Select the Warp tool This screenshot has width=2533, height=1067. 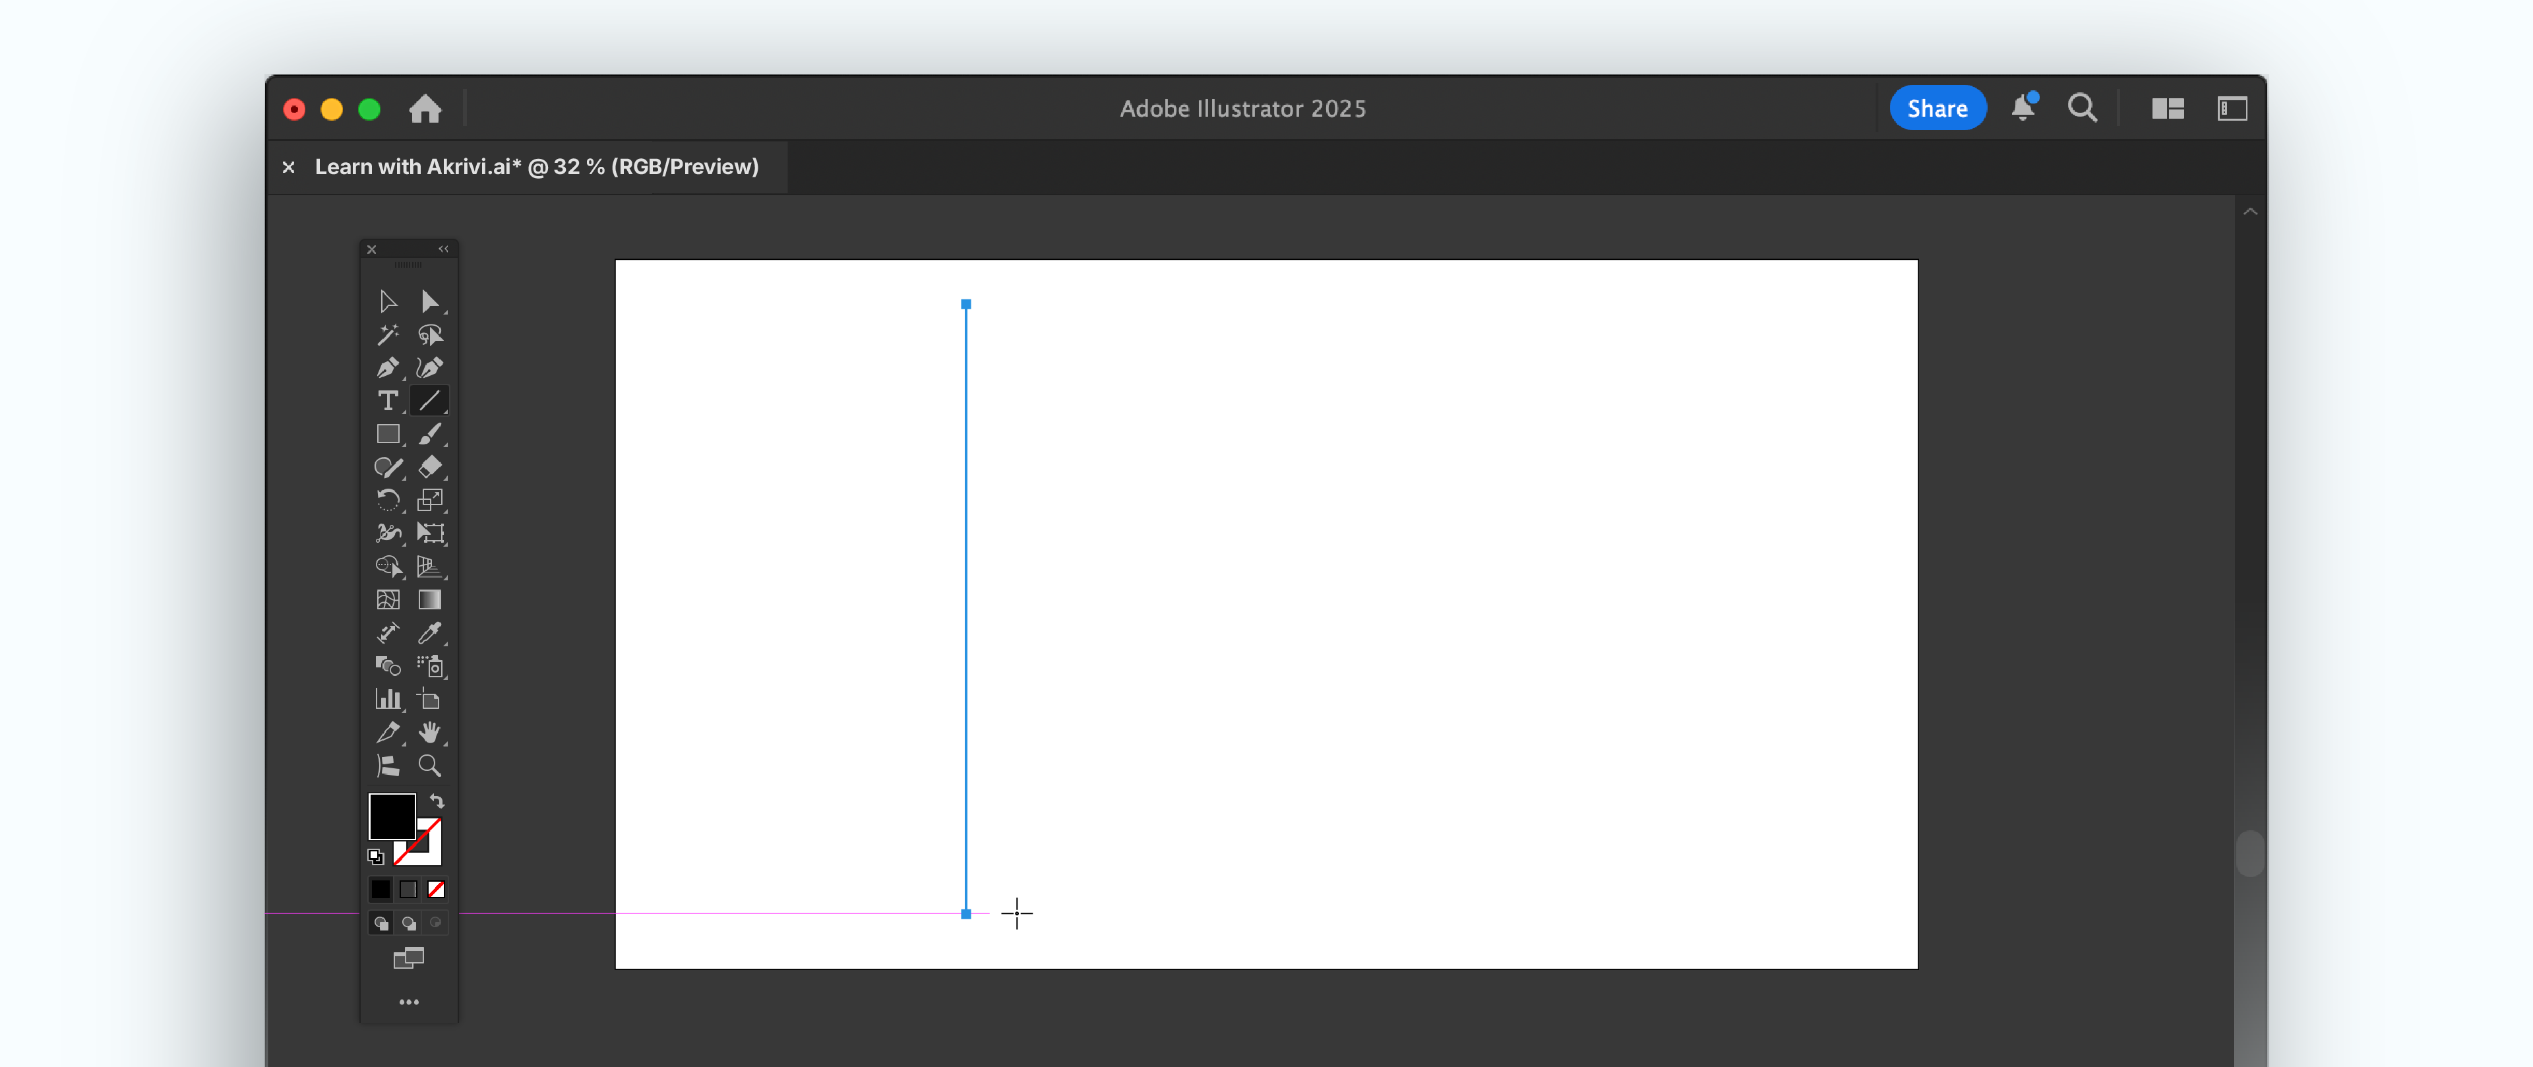387,533
